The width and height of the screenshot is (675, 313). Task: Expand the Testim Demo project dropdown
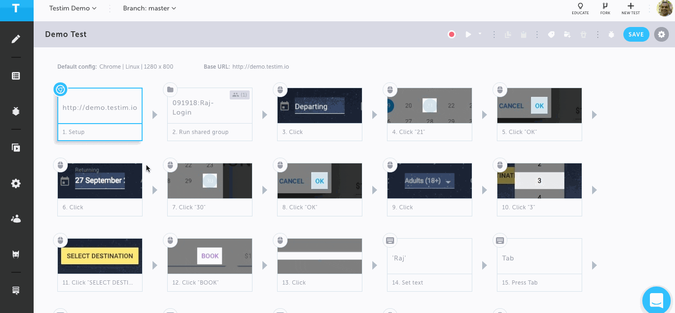pos(73,8)
